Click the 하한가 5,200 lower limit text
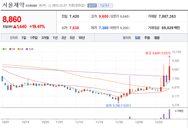Viewport: 188px width, 128px height. [x=119, y=28]
